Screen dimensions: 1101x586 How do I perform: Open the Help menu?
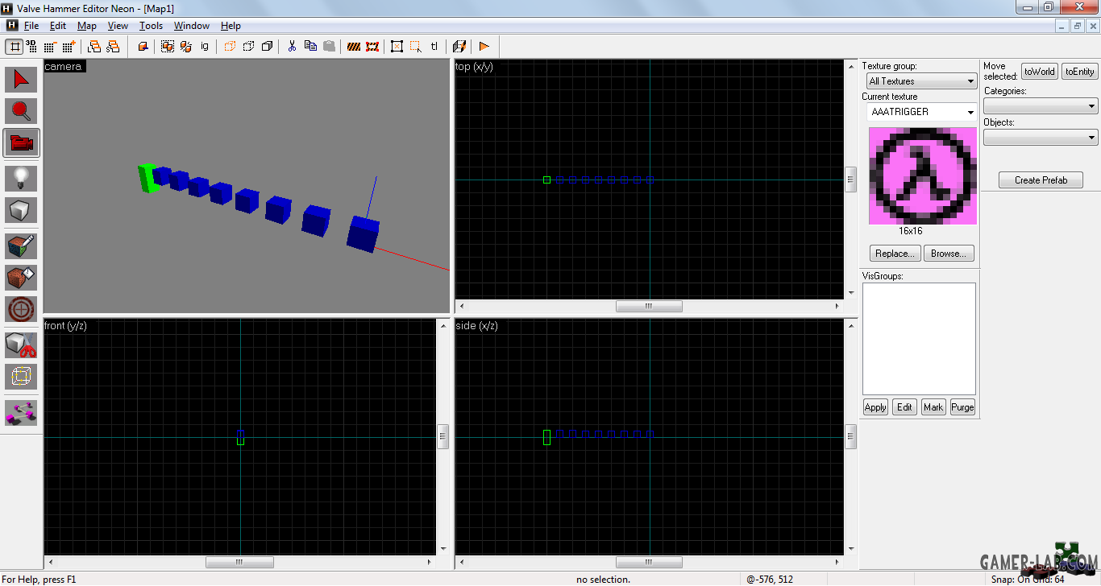click(x=231, y=26)
